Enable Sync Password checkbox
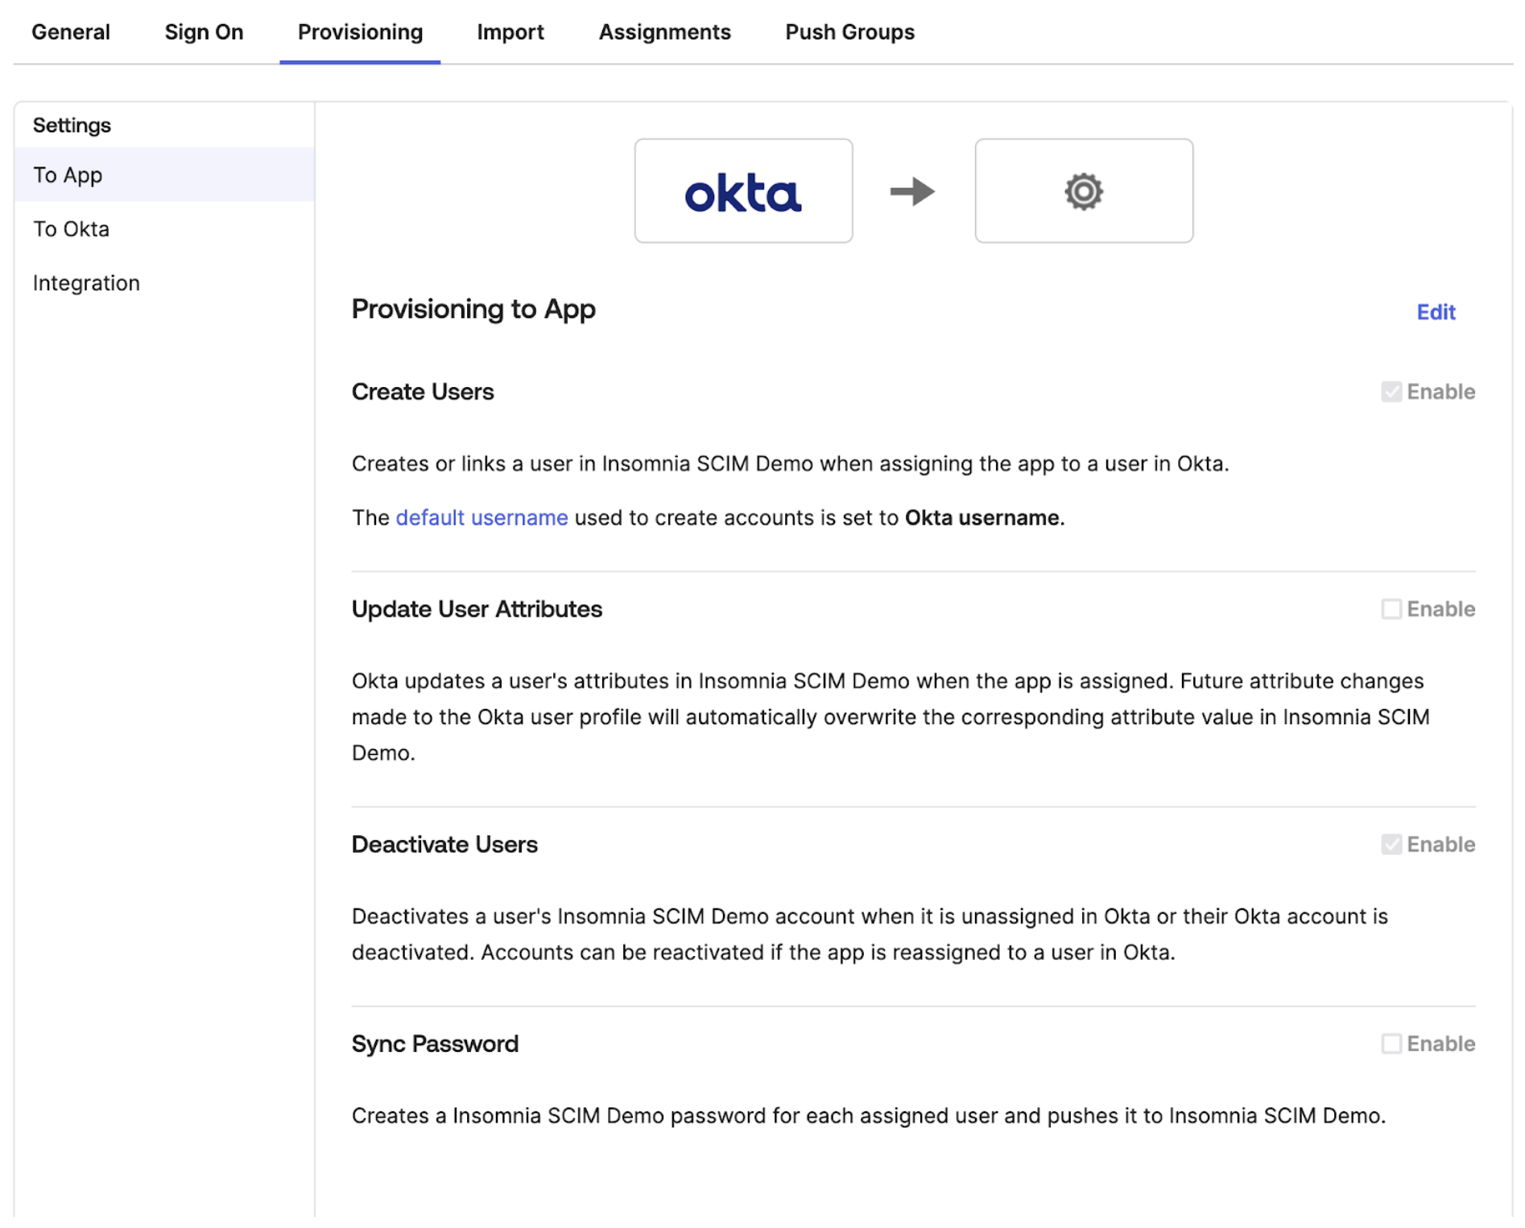Screen dimensions: 1525x1228 pyautogui.click(x=1391, y=1044)
